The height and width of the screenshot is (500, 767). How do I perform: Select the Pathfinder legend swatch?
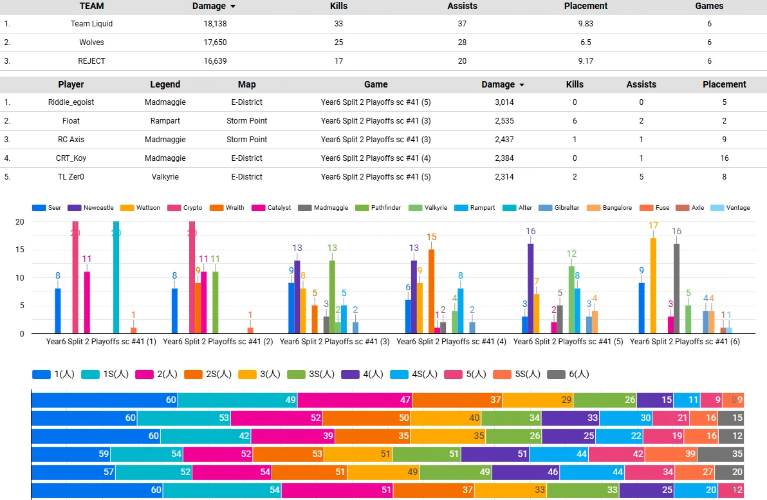(362, 208)
